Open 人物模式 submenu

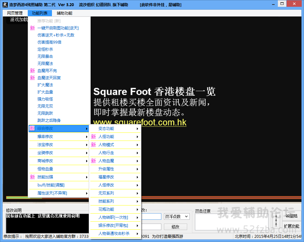[115, 145]
